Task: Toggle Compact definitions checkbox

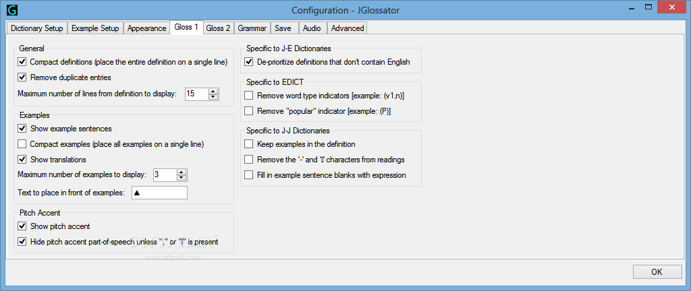Action: tap(22, 62)
